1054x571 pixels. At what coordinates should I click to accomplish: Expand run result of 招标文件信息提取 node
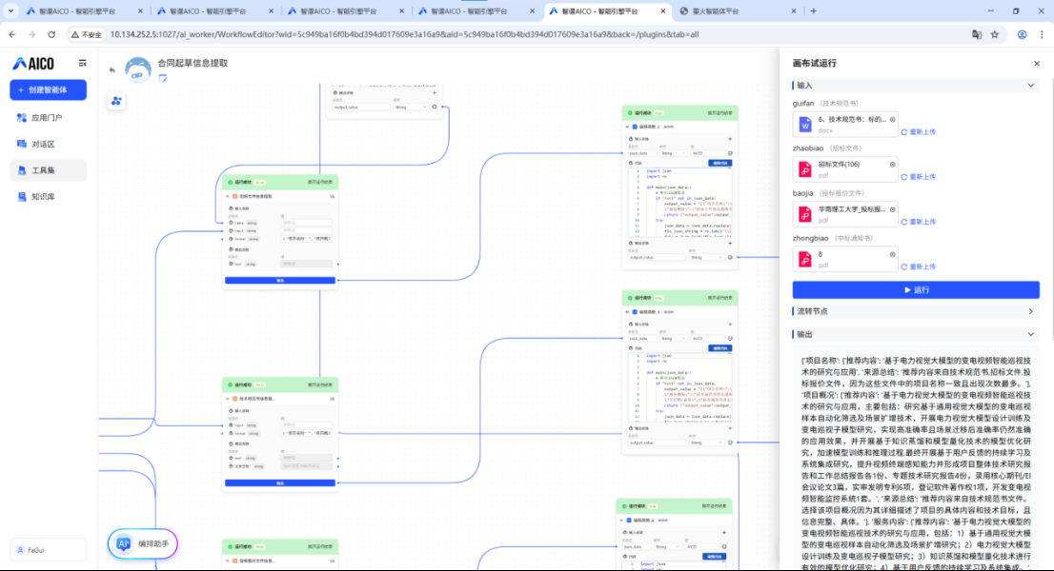[x=320, y=183]
